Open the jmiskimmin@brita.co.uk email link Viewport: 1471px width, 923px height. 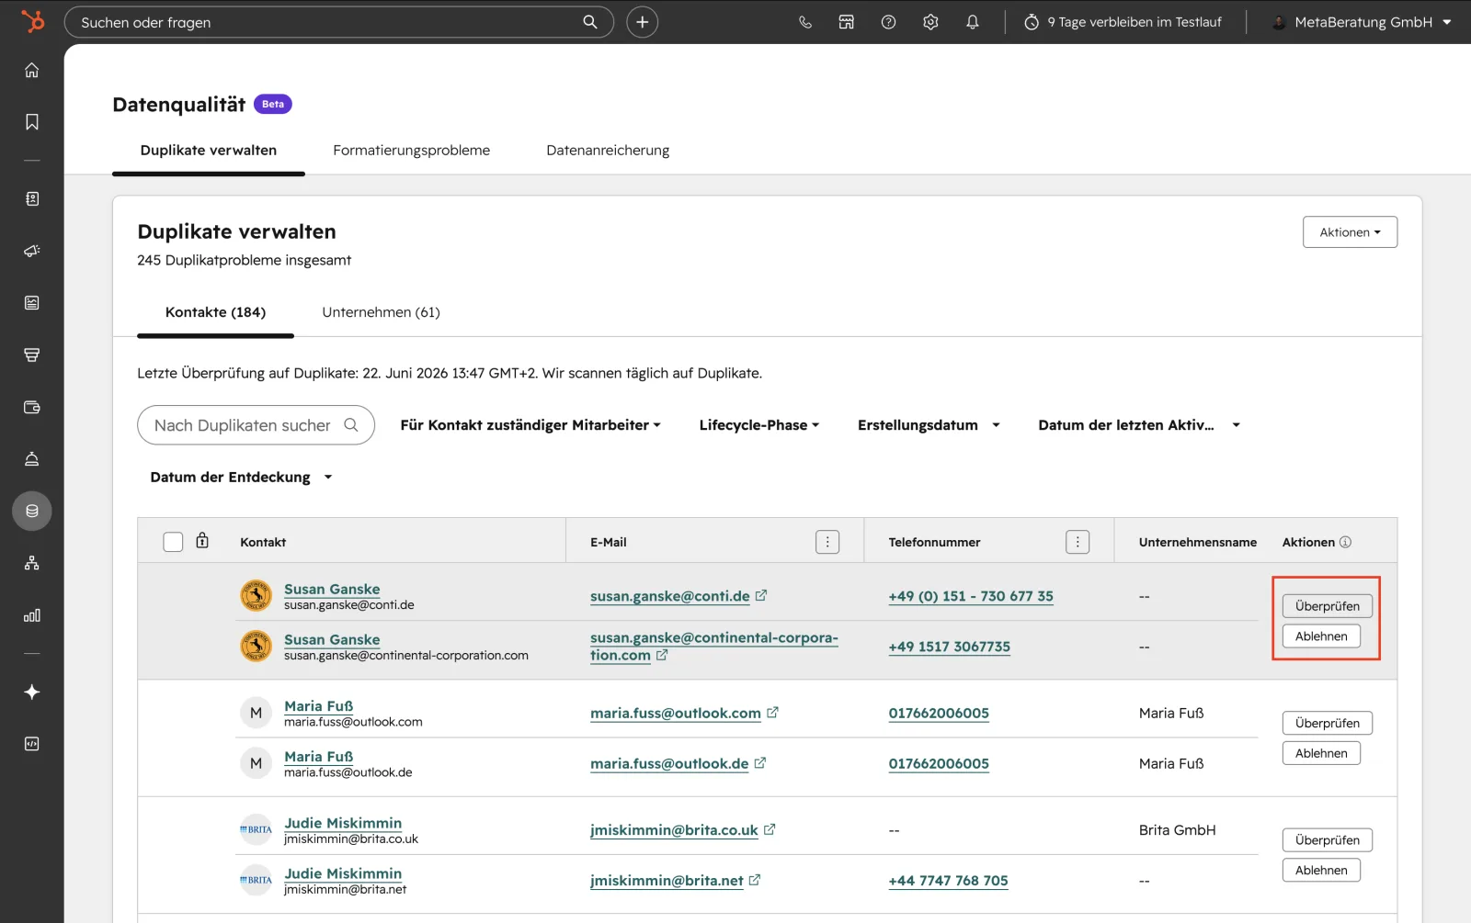(674, 830)
